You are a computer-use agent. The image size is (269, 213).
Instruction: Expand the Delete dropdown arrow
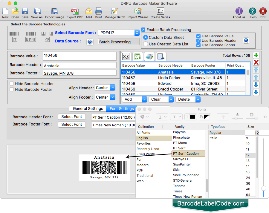(198, 99)
